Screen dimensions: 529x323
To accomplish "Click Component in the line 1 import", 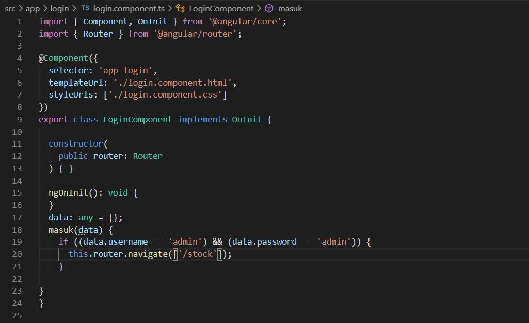I will click(105, 22).
